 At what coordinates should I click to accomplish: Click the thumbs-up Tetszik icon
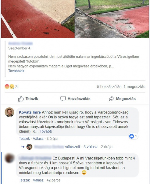tap(21, 99)
